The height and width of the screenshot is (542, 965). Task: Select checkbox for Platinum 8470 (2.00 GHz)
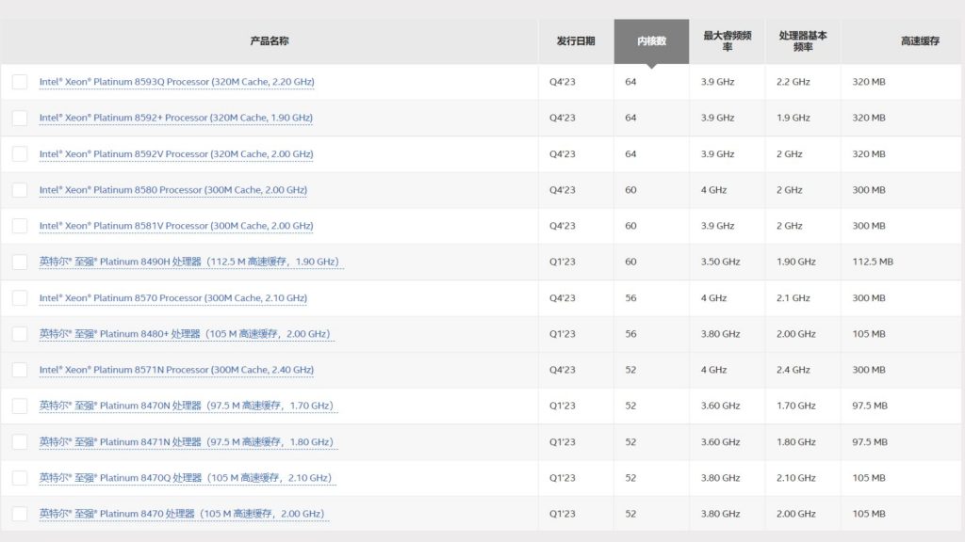click(20, 514)
